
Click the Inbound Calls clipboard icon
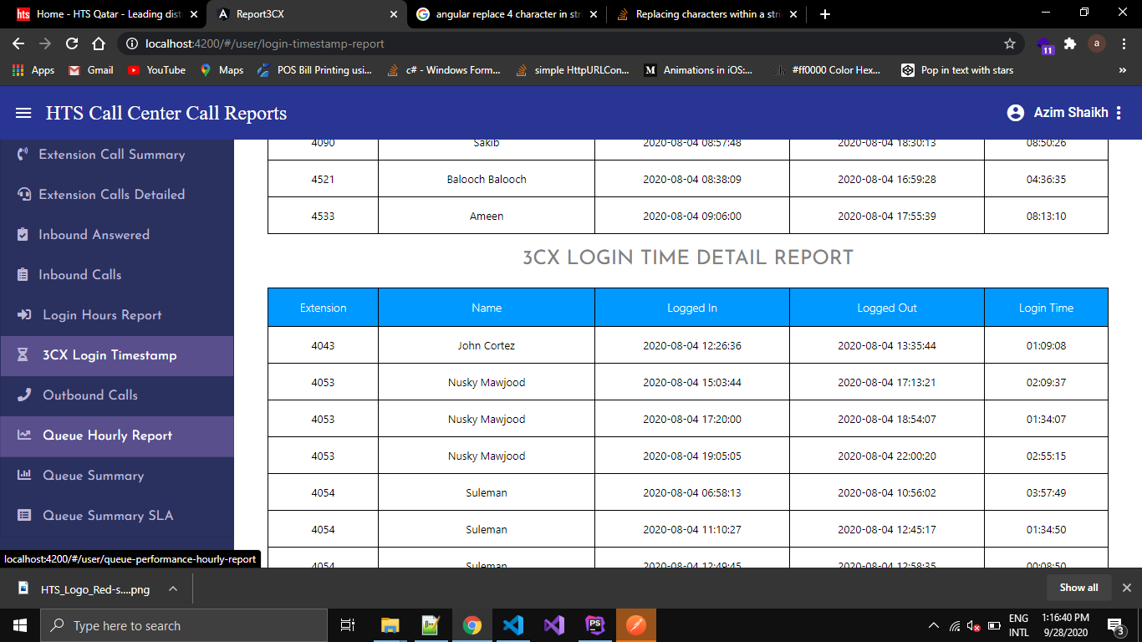[23, 275]
